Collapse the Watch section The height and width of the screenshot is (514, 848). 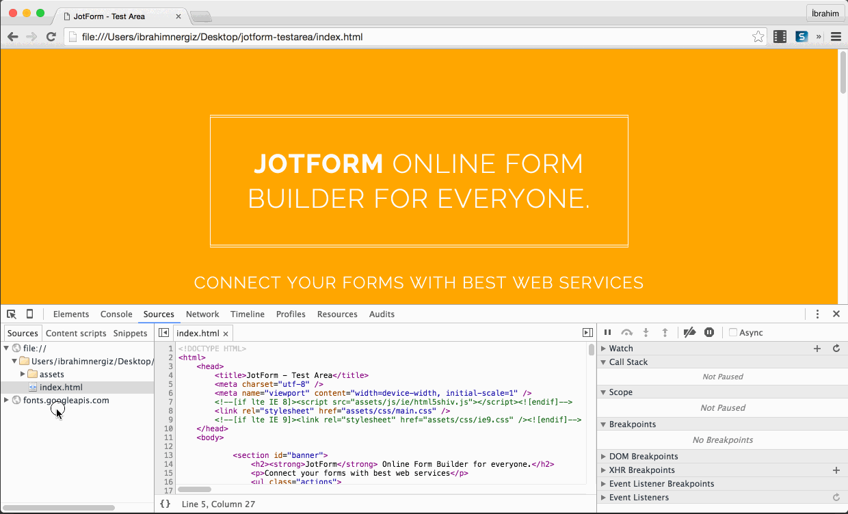point(604,349)
